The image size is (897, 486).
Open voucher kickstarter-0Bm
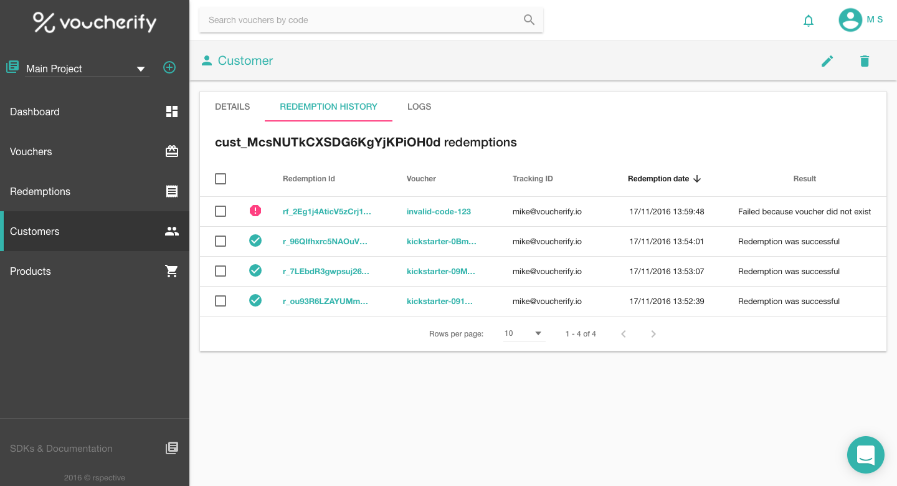pos(441,241)
